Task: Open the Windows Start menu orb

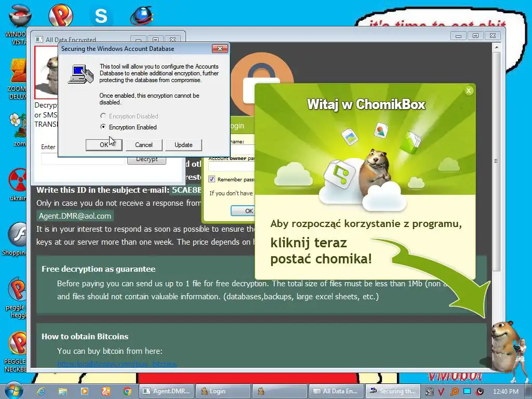Action: (x=13, y=391)
